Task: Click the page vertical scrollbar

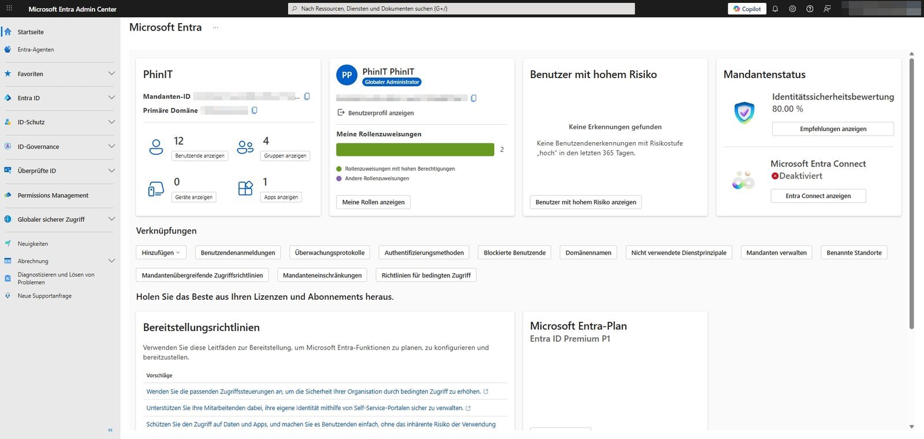Action: [911, 194]
